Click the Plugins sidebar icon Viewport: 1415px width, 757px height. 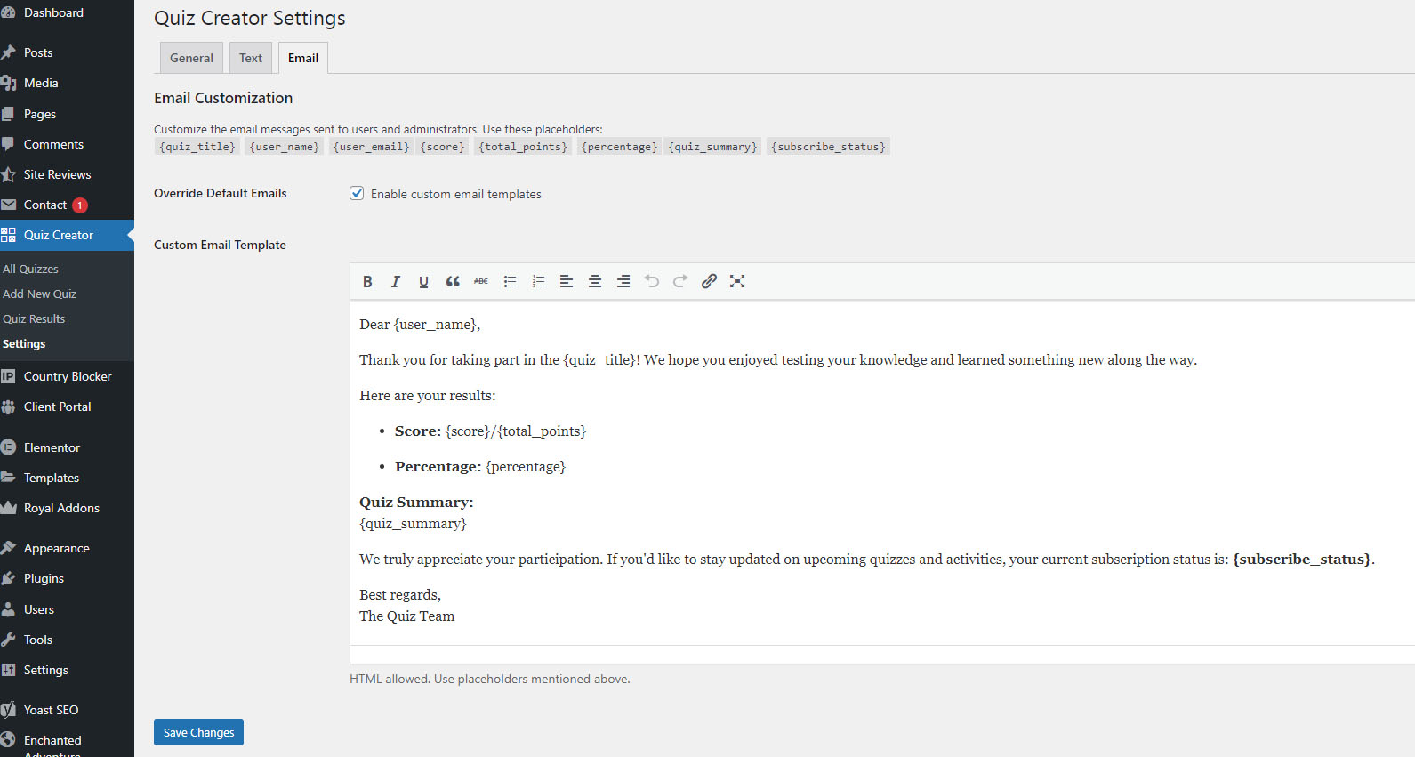[8, 578]
